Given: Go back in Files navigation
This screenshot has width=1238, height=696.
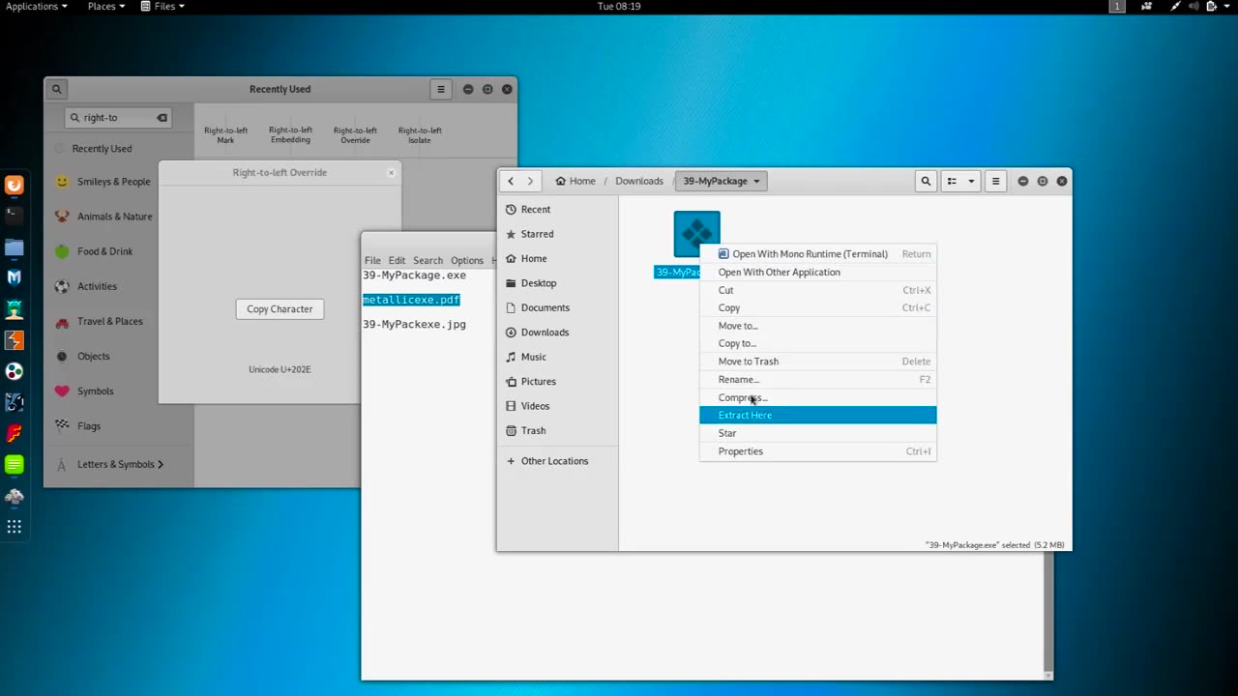Looking at the screenshot, I should point(511,181).
